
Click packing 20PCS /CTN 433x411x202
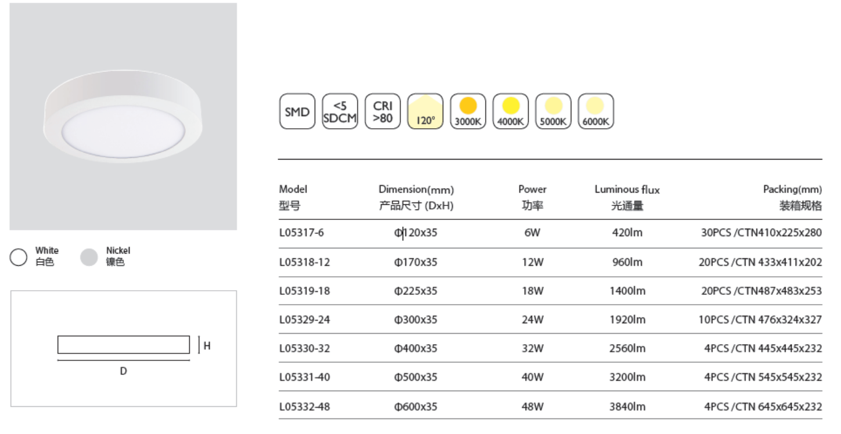point(760,262)
